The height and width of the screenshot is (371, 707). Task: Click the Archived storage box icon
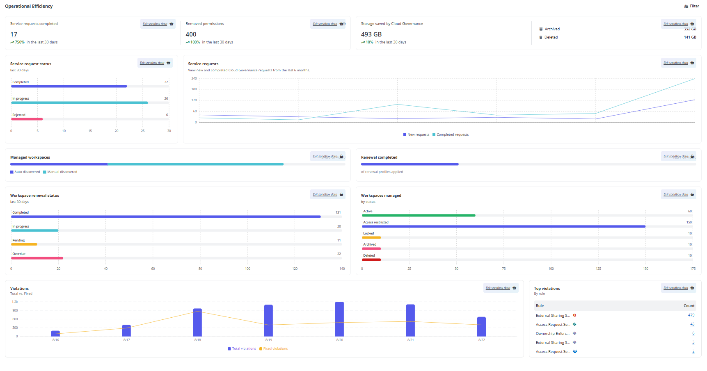(541, 29)
